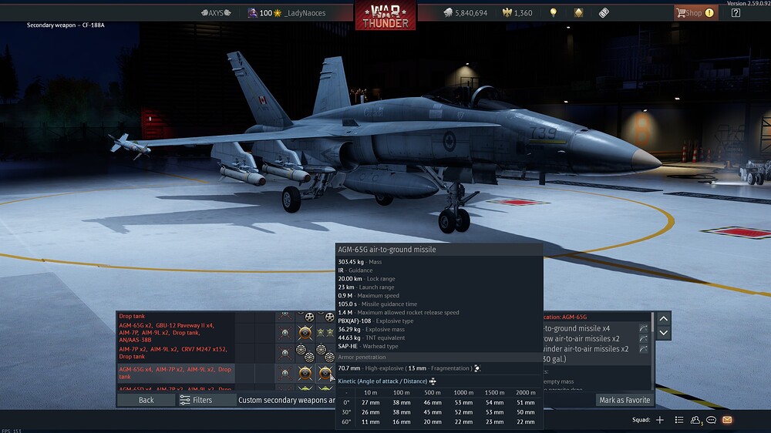
Task: Click the wingtip missile icon in CRV7 M247 row
Action: (284, 353)
